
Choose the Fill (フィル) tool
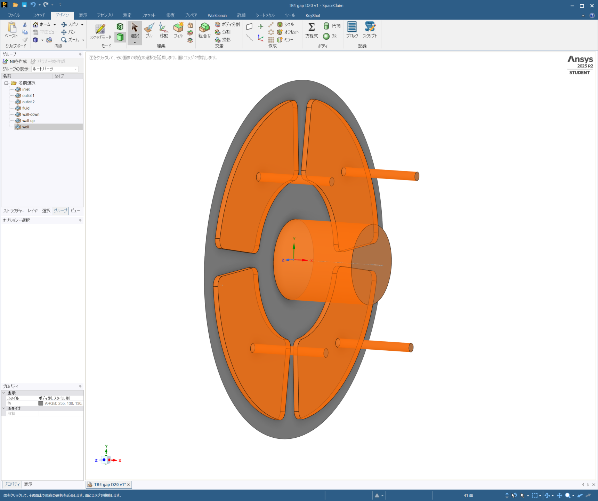click(178, 30)
